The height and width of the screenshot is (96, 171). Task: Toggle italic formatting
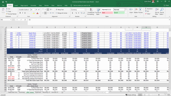pos(22,13)
